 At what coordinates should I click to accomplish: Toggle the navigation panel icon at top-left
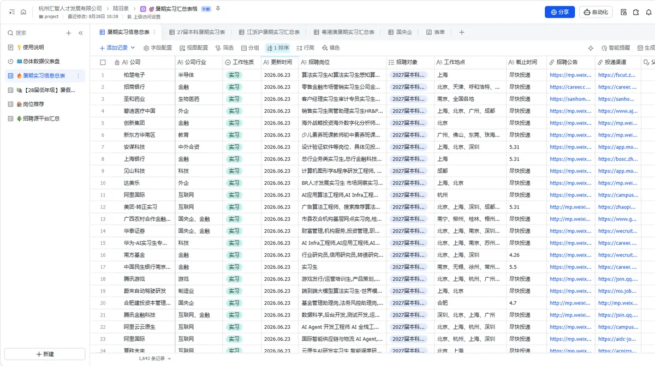click(12, 11)
